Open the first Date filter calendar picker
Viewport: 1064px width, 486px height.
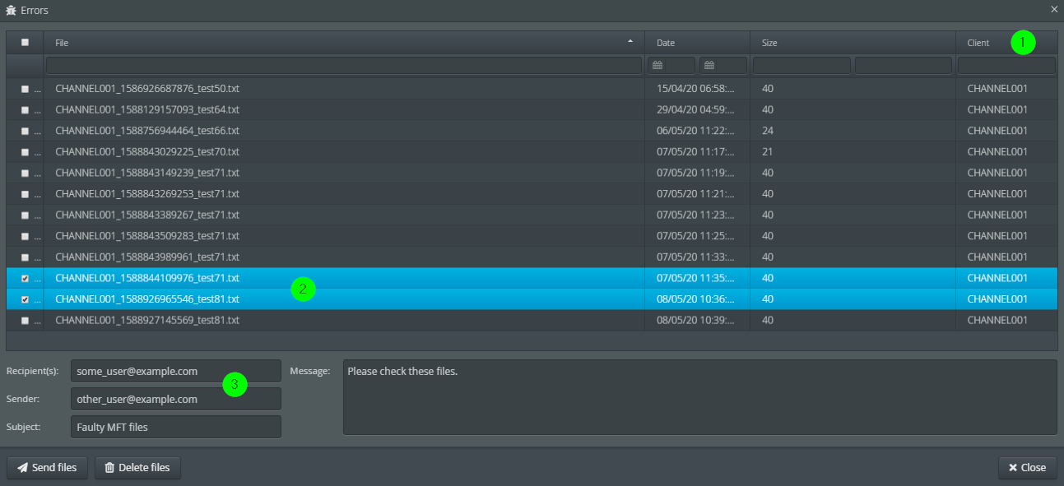[657, 65]
